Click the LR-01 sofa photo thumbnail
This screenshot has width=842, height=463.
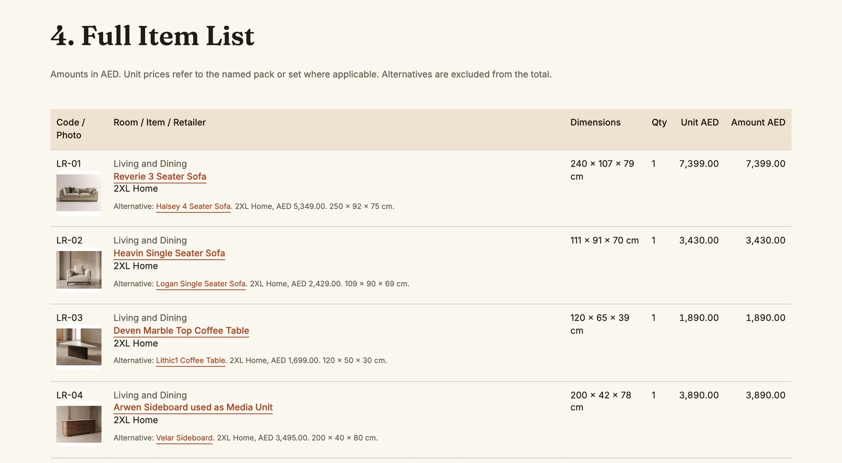pyautogui.click(x=79, y=193)
